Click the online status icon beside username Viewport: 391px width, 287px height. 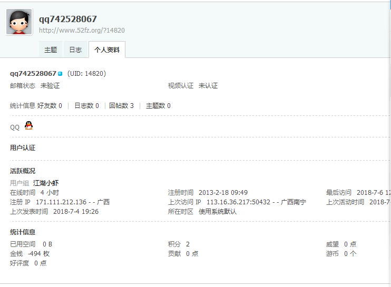[x=60, y=74]
